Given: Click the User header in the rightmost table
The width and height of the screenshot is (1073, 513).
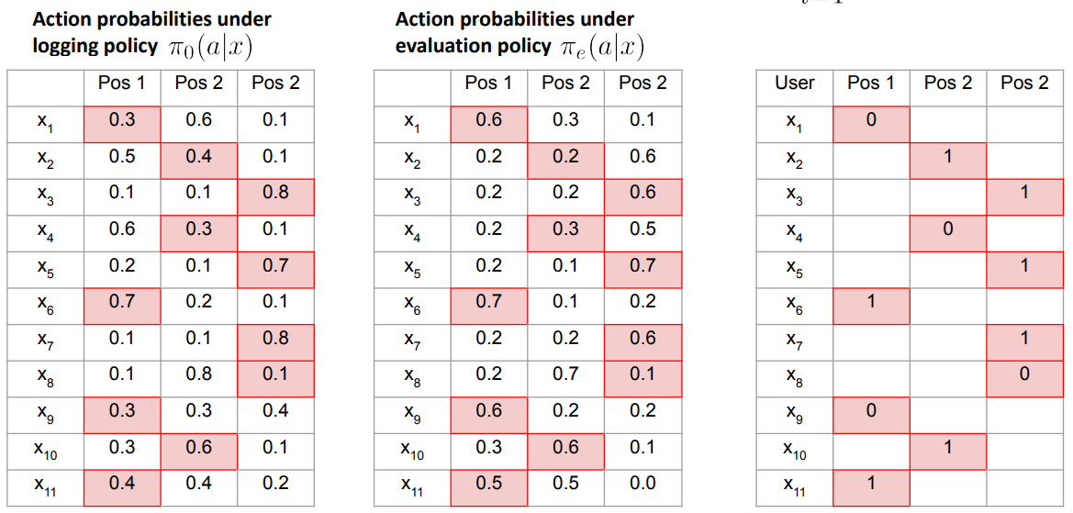Looking at the screenshot, I should pyautogui.click(x=794, y=84).
